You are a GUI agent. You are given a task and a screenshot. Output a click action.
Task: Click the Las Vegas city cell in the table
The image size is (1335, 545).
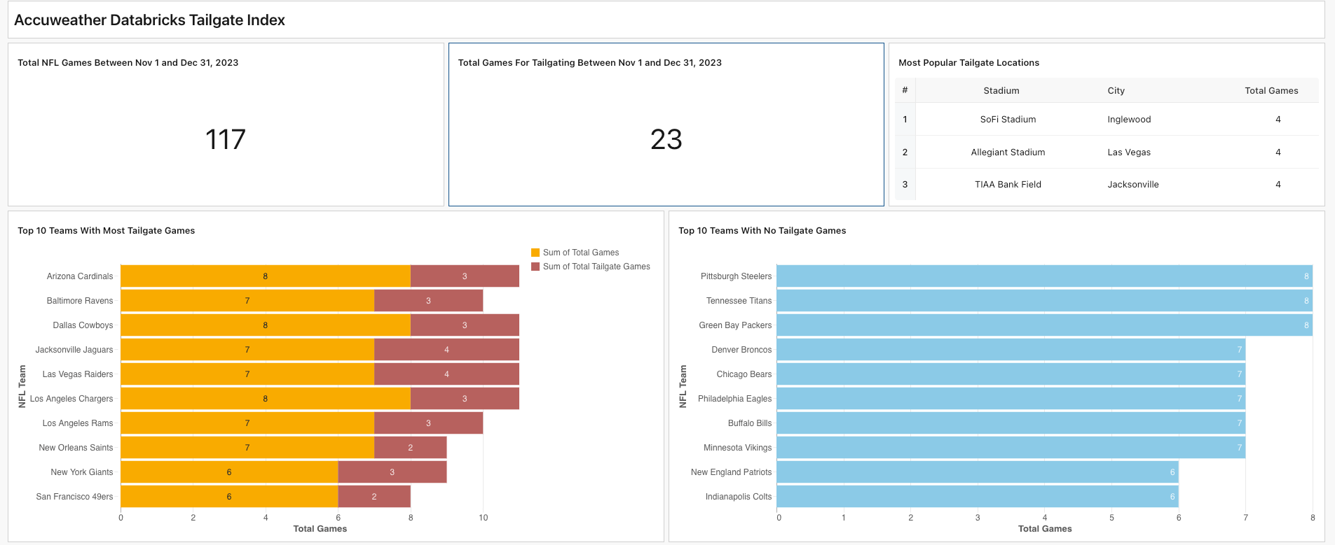pos(1129,152)
